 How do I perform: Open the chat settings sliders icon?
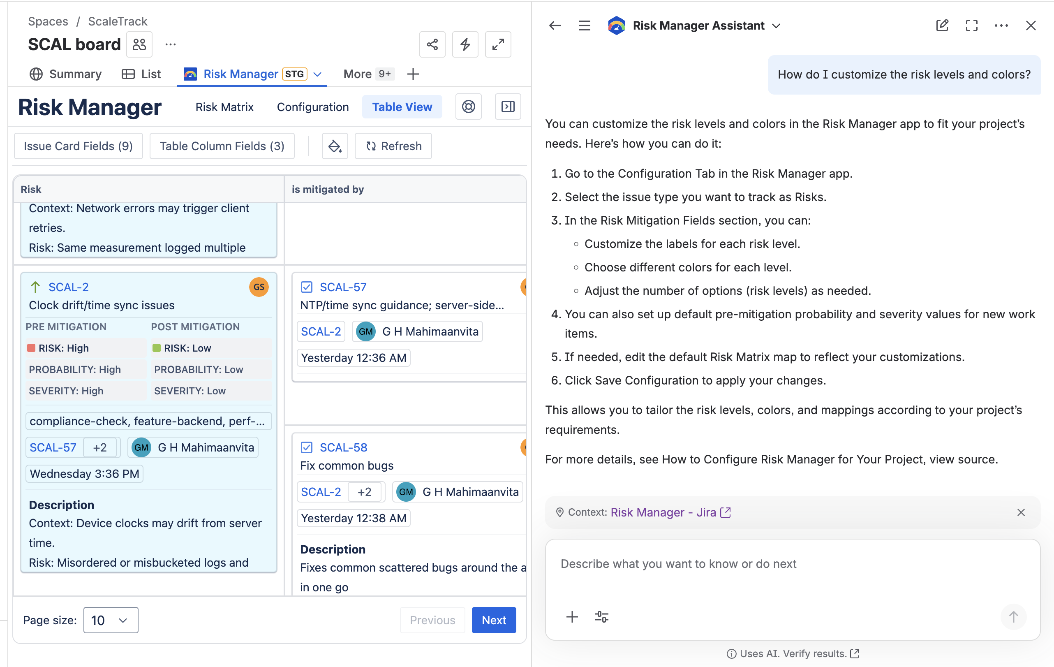click(601, 617)
